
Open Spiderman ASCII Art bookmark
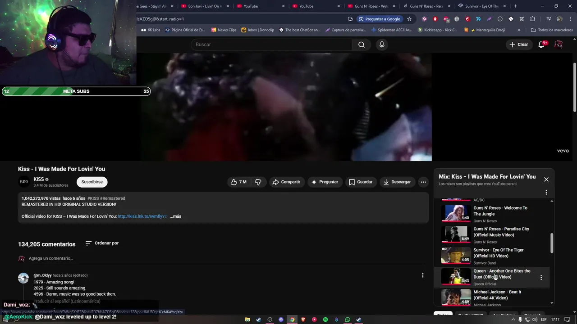(x=391, y=30)
